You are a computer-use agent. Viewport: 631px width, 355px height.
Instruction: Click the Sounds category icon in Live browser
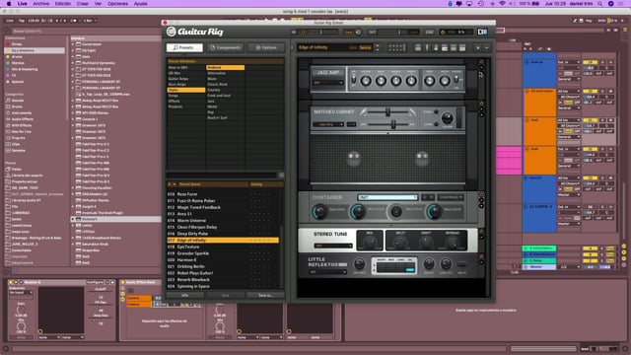8,101
